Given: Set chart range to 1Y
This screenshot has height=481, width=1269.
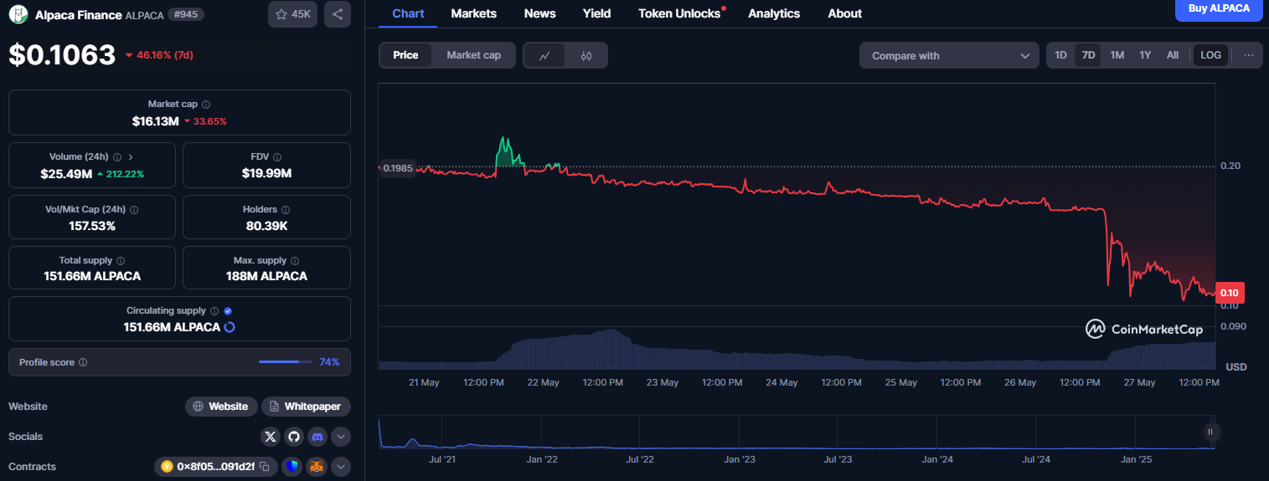Looking at the screenshot, I should [x=1145, y=55].
